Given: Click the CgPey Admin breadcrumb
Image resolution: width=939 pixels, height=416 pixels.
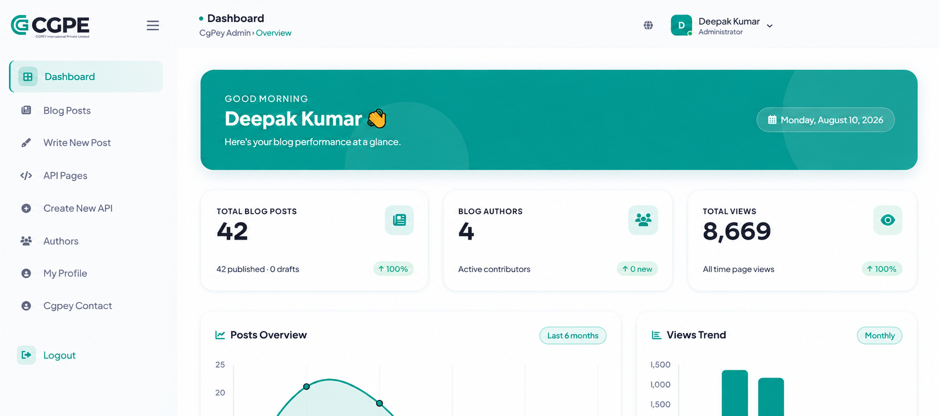Looking at the screenshot, I should pos(225,33).
